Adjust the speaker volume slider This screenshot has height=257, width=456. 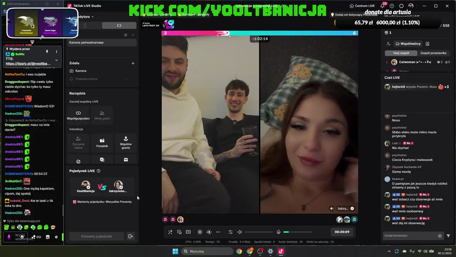(x=259, y=232)
